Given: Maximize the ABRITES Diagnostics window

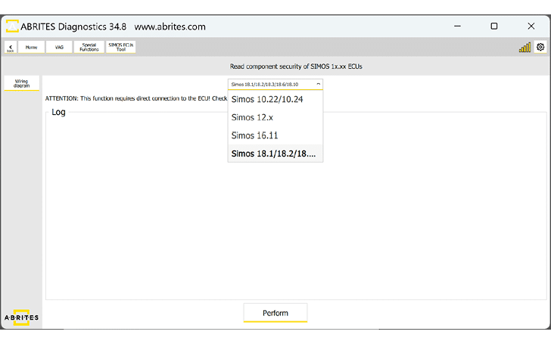Looking at the screenshot, I should tap(493, 26).
